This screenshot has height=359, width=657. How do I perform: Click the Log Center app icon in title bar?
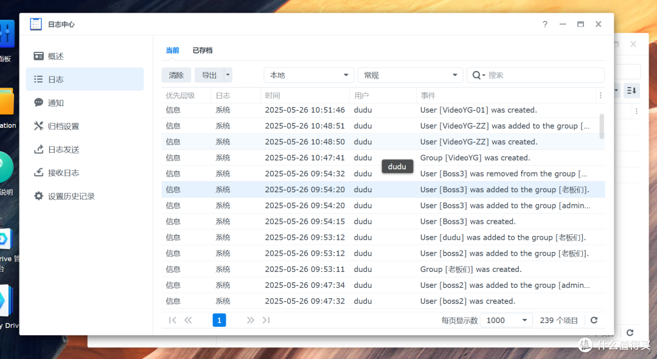pos(36,24)
